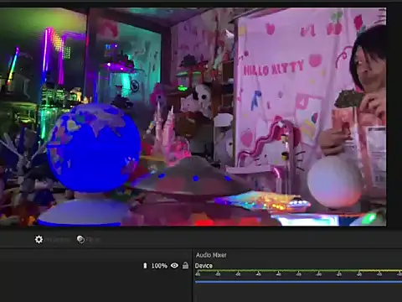
Task: Click the blue Device volume slider
Action: click(298, 282)
